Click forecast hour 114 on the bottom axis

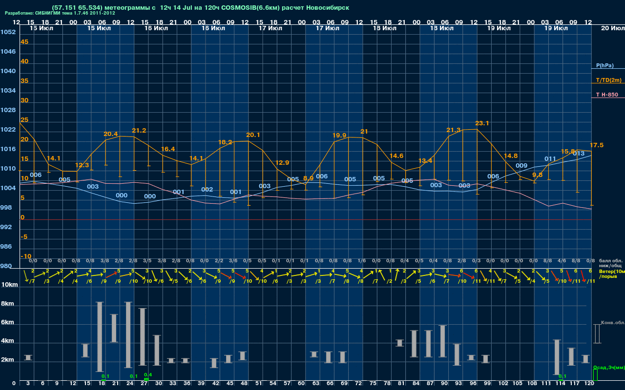[x=561, y=384]
